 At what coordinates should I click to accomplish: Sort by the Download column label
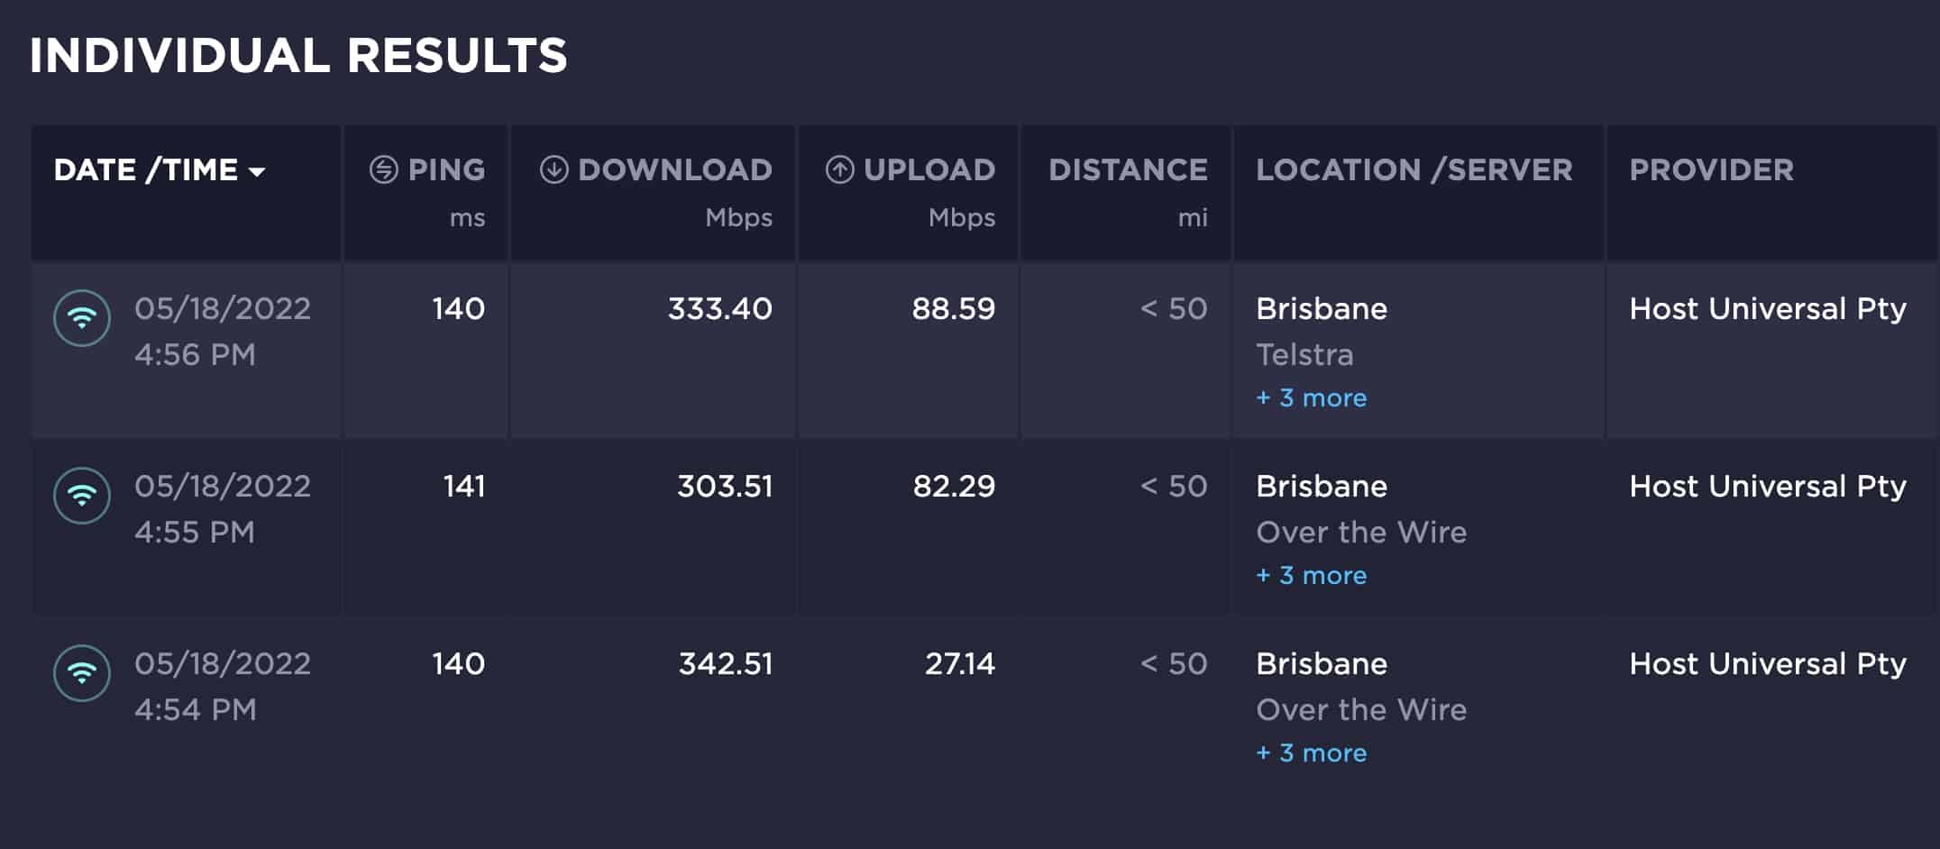[x=674, y=169]
